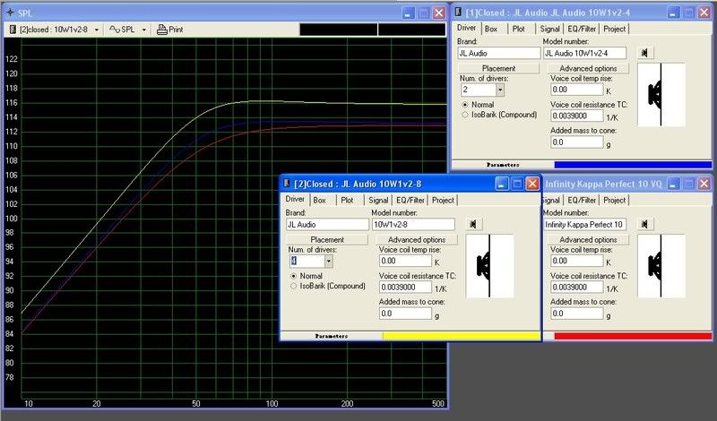Open EQ/Filter tab in [1]Closed window
Image resolution: width=717 pixels, height=421 pixels.
pyautogui.click(x=582, y=29)
